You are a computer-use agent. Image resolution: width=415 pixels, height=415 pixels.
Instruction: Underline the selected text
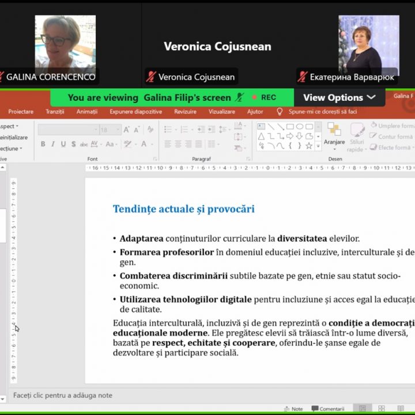tap(63, 144)
